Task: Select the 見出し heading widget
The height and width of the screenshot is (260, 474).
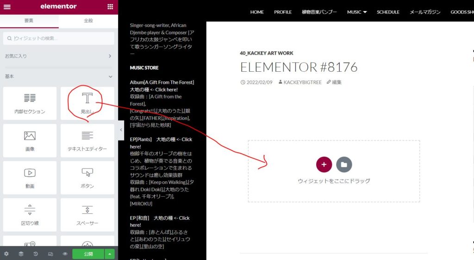Action: point(87,103)
